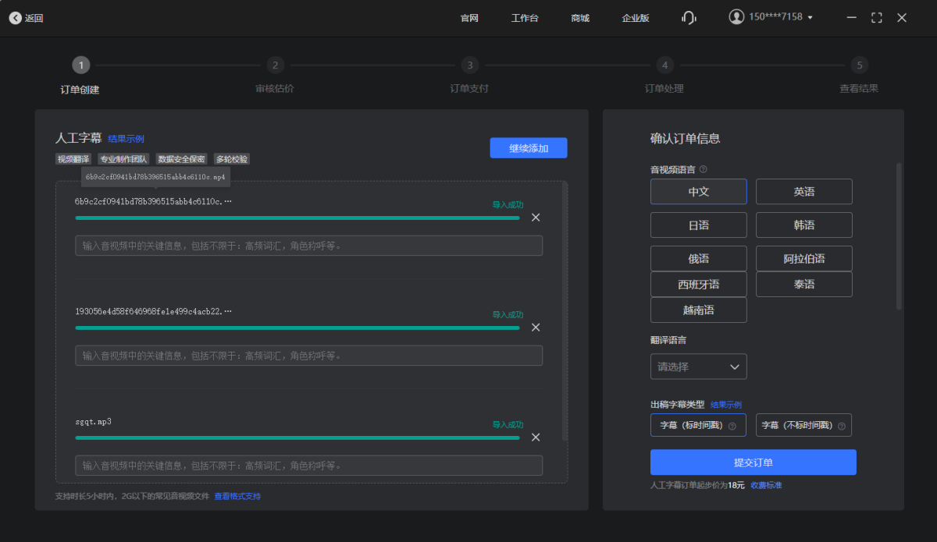Select 阿拉伯语 as audio language
Viewport: 937px width, 542px height.
pyautogui.click(x=804, y=259)
